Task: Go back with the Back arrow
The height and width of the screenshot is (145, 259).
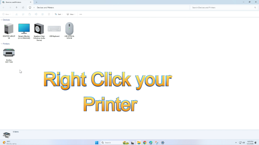Action: [x=4, y=8]
